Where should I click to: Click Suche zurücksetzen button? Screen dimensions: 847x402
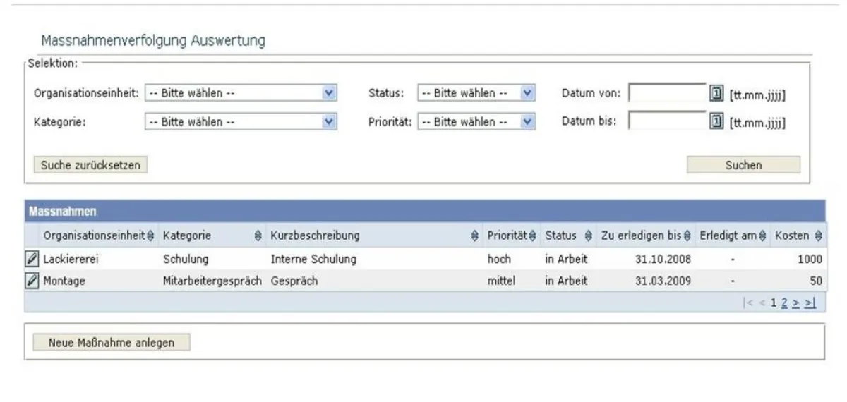[x=90, y=165]
